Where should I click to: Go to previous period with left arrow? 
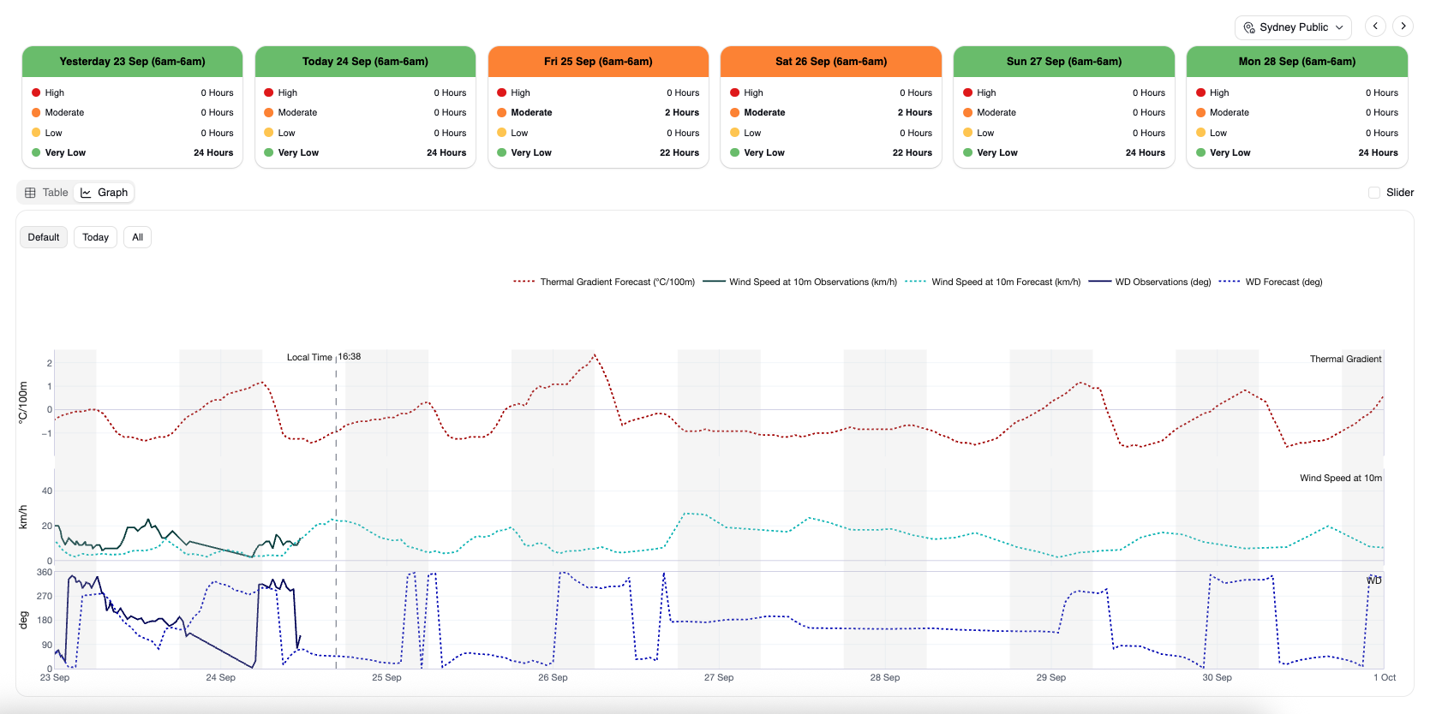pos(1375,27)
